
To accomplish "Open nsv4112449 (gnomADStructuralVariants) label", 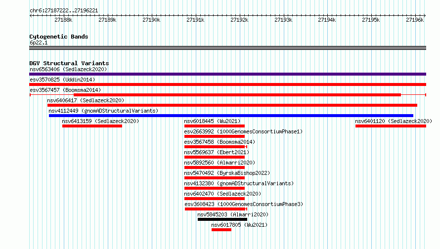I will coord(103,111).
